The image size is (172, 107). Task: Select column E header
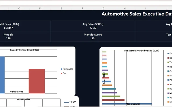tap(61, 9)
